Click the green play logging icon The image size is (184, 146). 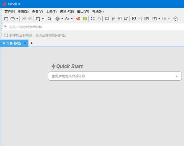tap(134, 19)
